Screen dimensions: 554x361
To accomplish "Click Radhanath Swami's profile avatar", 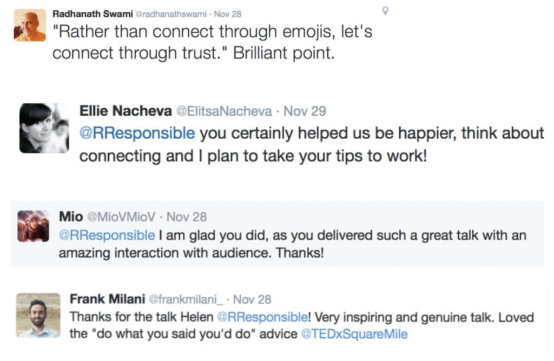I will [30, 25].
